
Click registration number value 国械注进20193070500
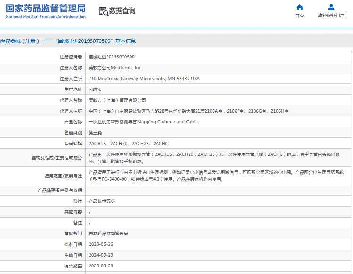pyautogui.click(x=112, y=57)
